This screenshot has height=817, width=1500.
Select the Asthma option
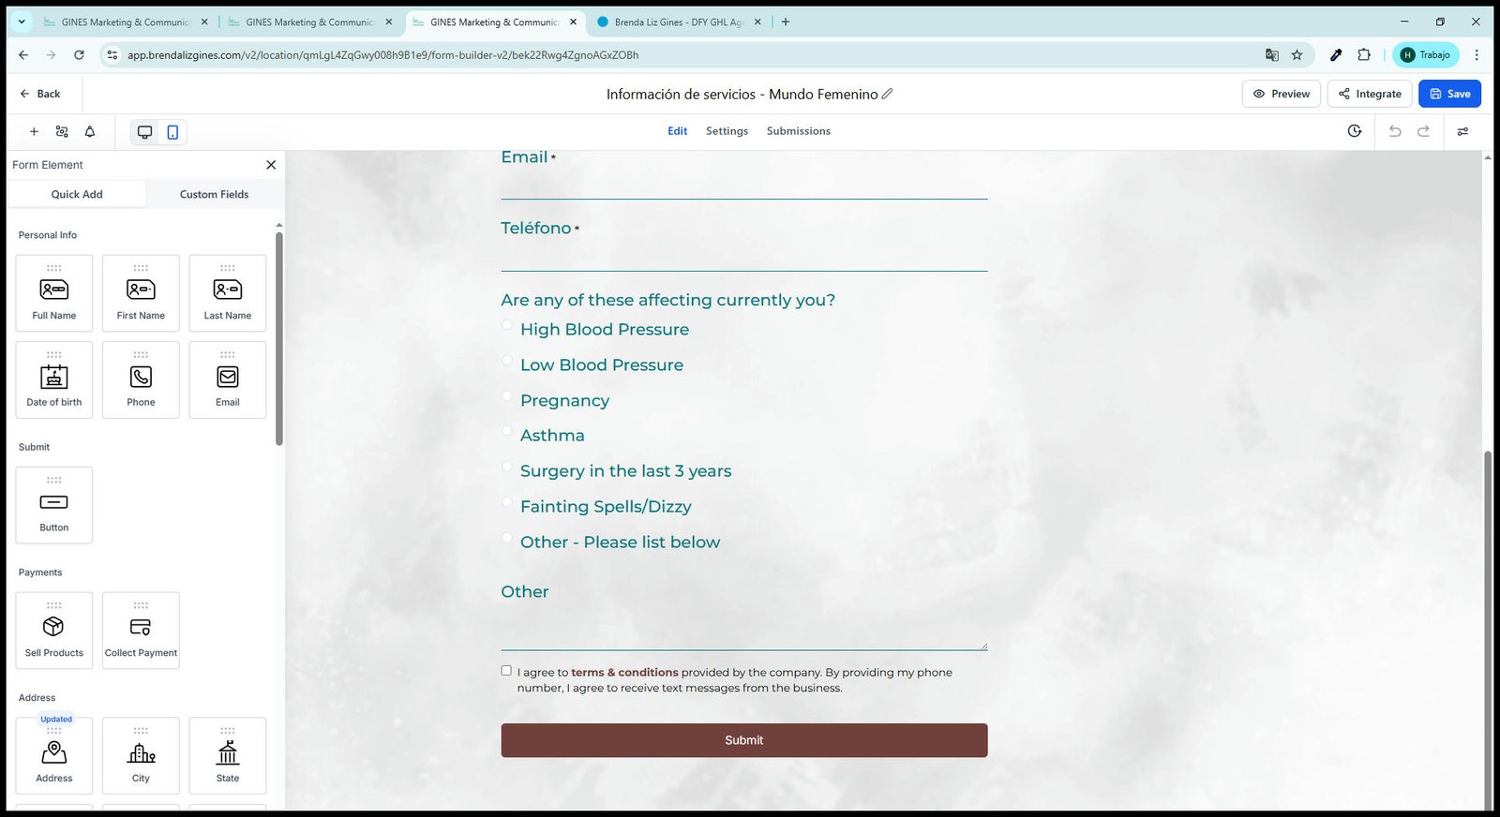click(x=507, y=431)
